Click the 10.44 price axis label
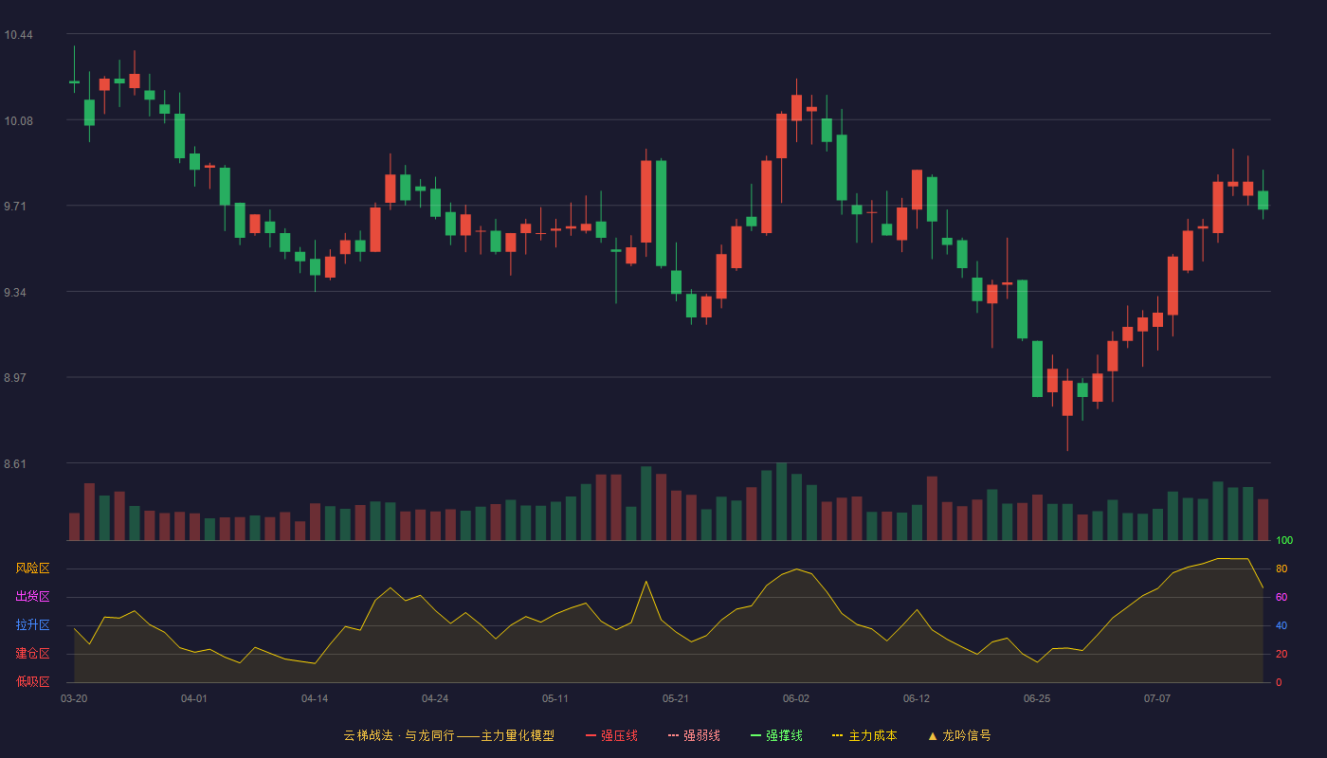The image size is (1327, 758). pyautogui.click(x=18, y=35)
